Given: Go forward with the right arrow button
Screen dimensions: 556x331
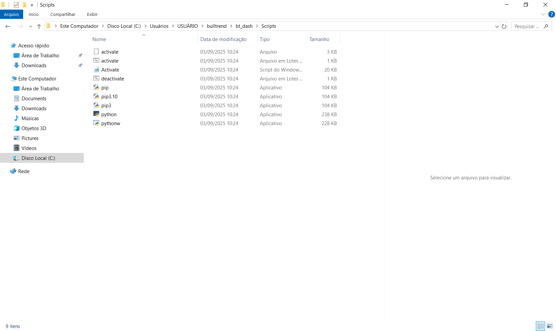Looking at the screenshot, I should (21, 26).
